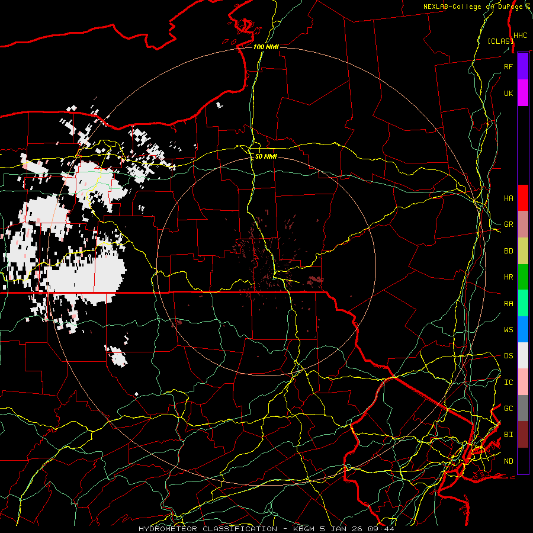Click the yellow BD legend color swatch
Screen dimensions: 533x533
523,251
